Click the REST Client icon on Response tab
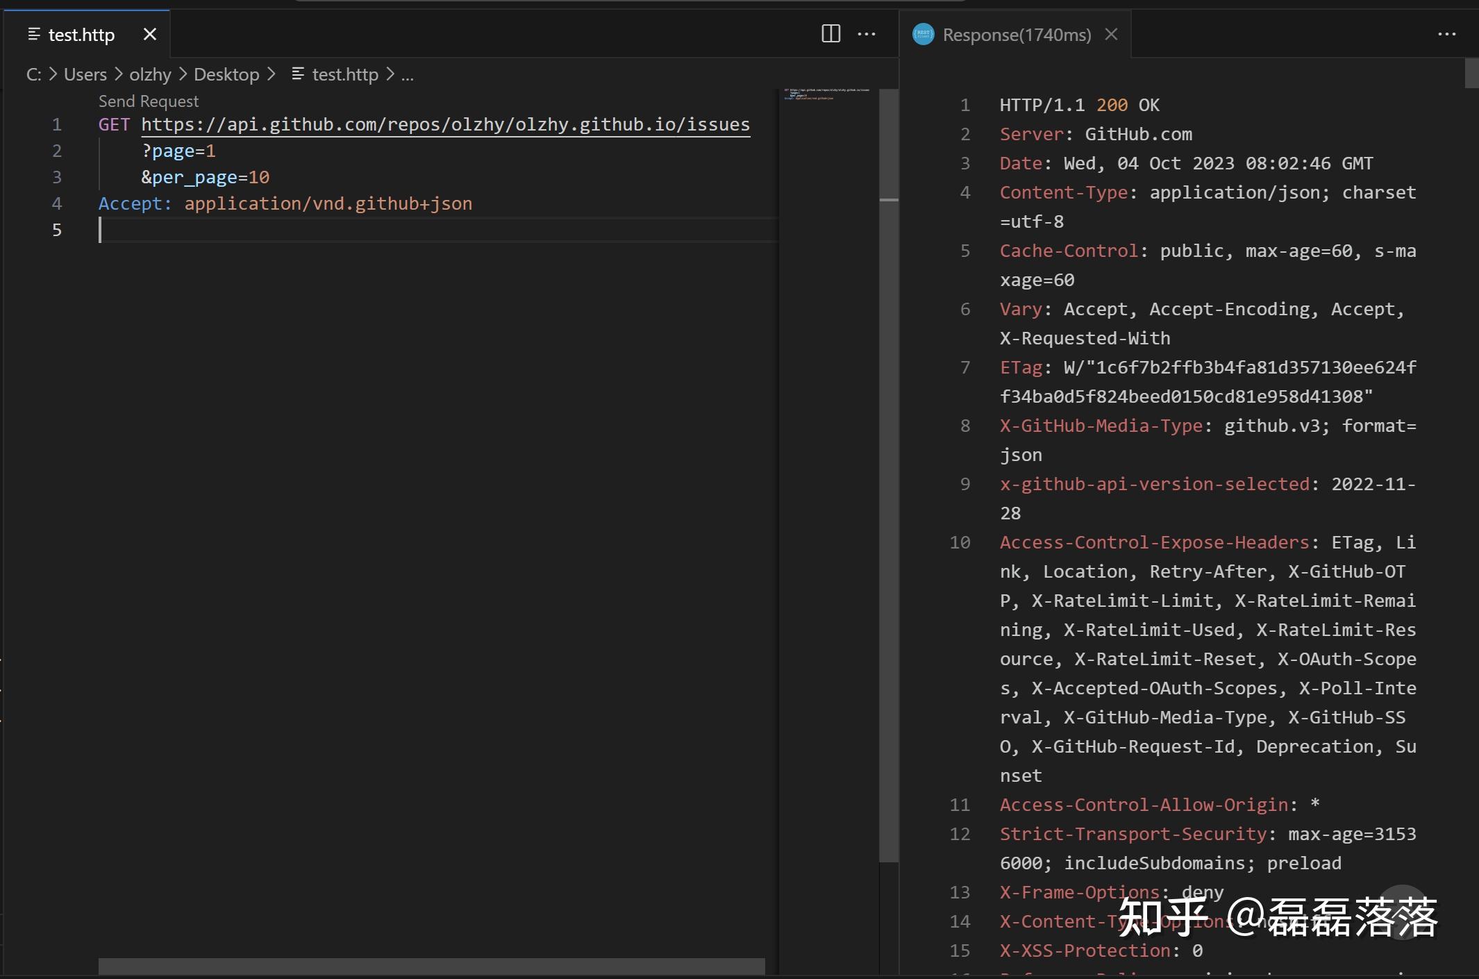1479x979 pixels. pyautogui.click(x=923, y=34)
